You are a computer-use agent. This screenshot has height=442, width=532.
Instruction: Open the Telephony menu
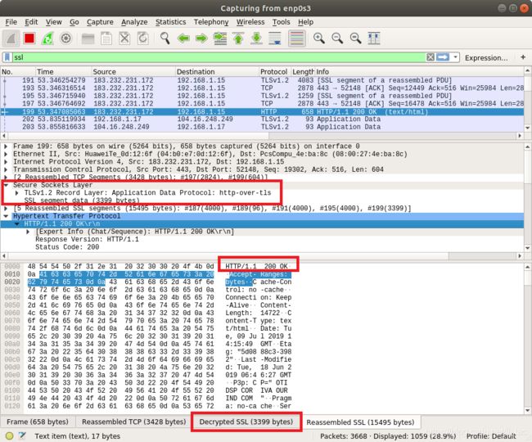[x=211, y=22]
